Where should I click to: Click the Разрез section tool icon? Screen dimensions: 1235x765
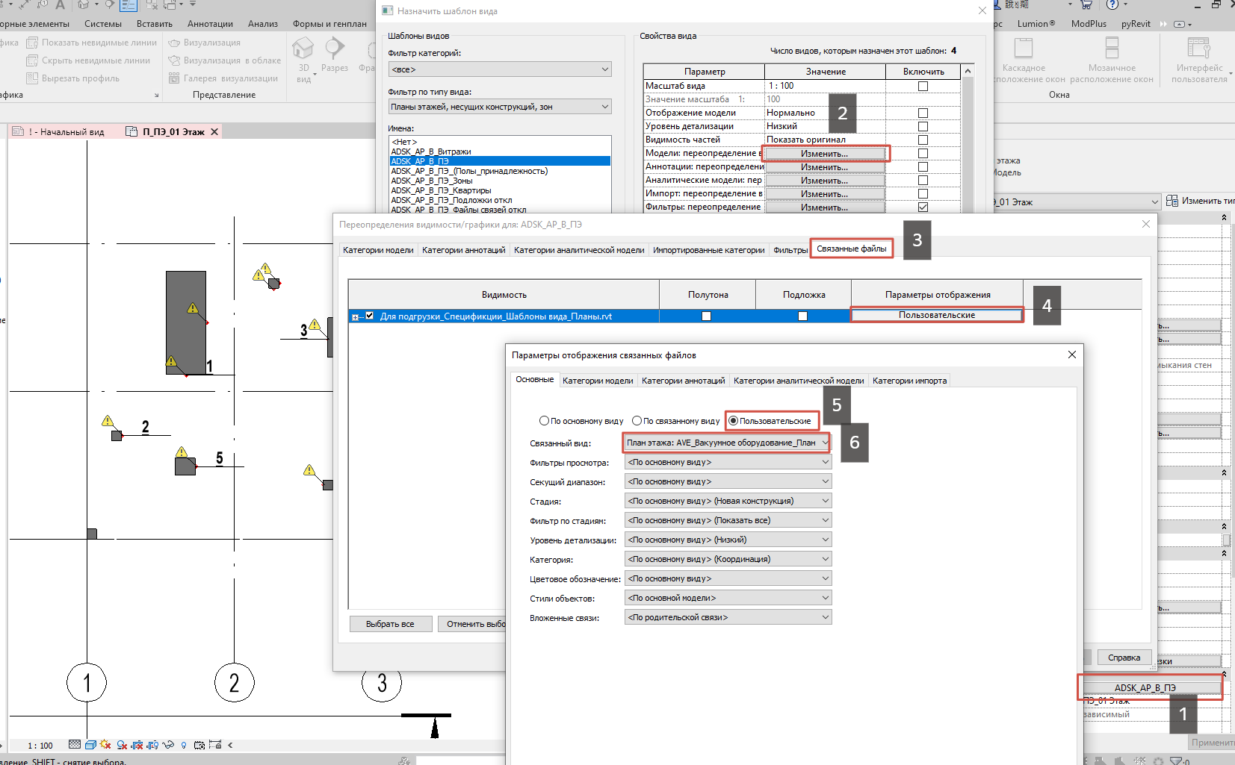[335, 50]
